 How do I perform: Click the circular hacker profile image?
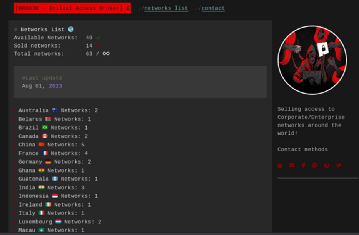(312, 60)
